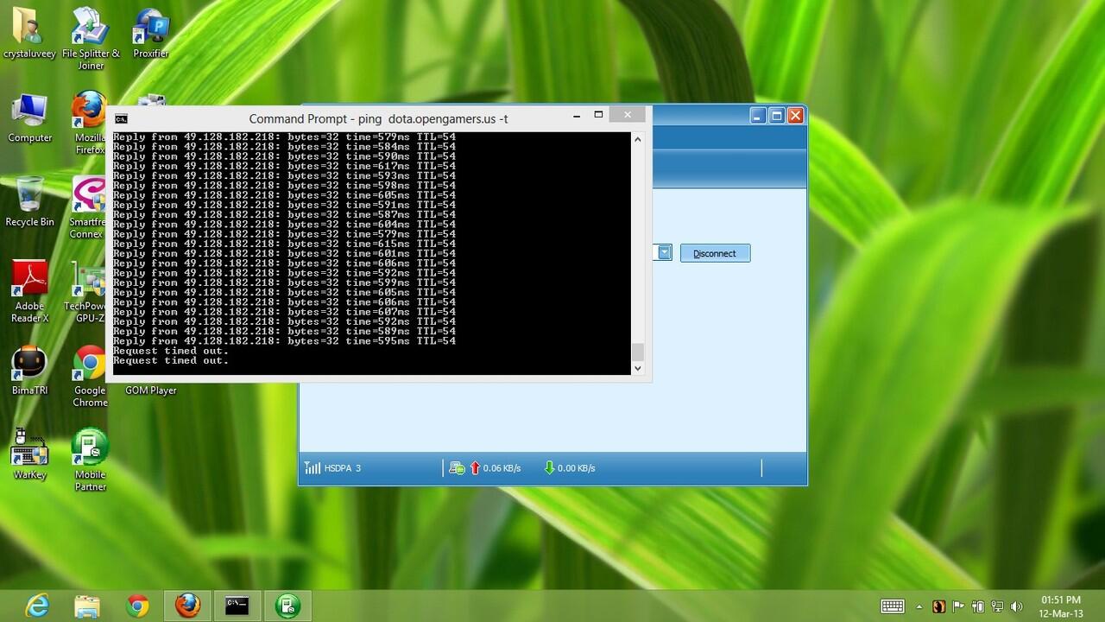Click the Command Prompt scrollbar up arrow

[x=638, y=139]
